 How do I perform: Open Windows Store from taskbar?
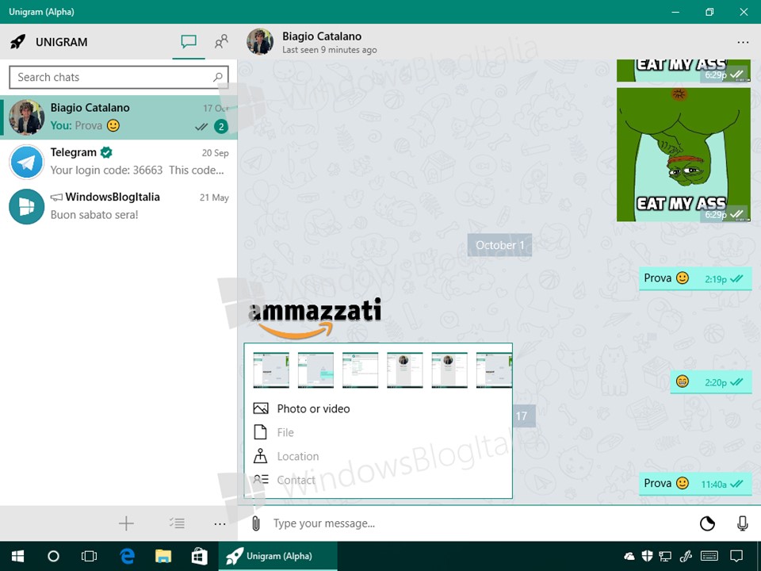point(199,557)
